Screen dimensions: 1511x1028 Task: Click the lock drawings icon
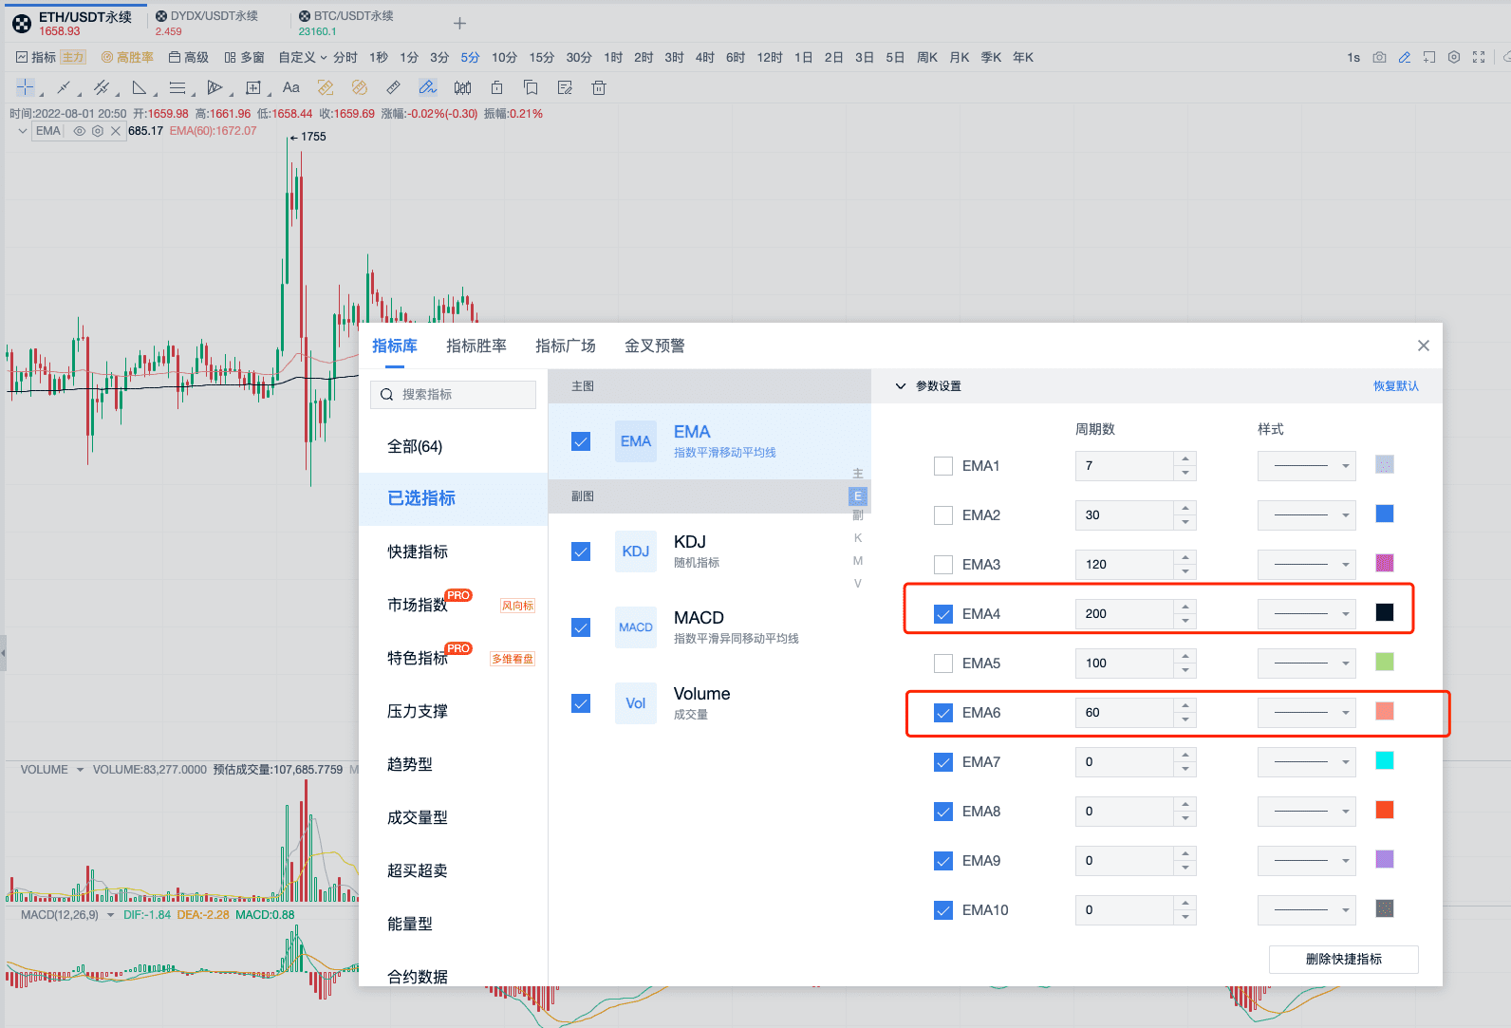496,88
